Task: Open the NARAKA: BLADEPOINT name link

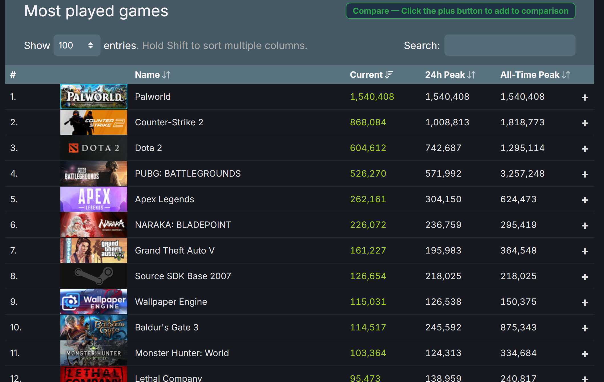Action: pos(183,225)
